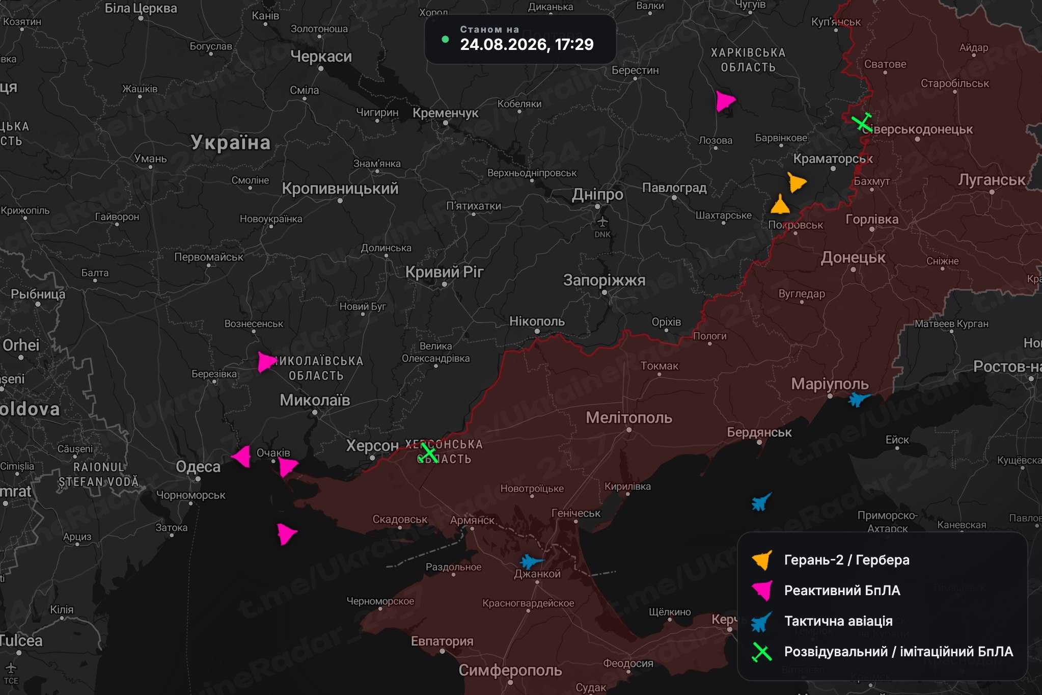Image resolution: width=1042 pixels, height=695 pixels.
Task: Click the Одеса city label
Action: click(x=198, y=466)
